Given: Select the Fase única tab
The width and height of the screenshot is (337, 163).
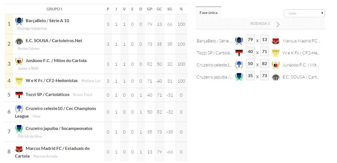Looking at the screenshot, I should [x=208, y=13].
